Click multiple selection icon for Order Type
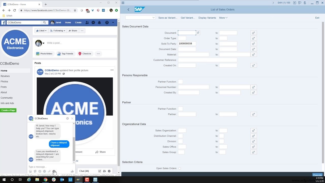The height and width of the screenshot is (183, 325). coord(253,38)
